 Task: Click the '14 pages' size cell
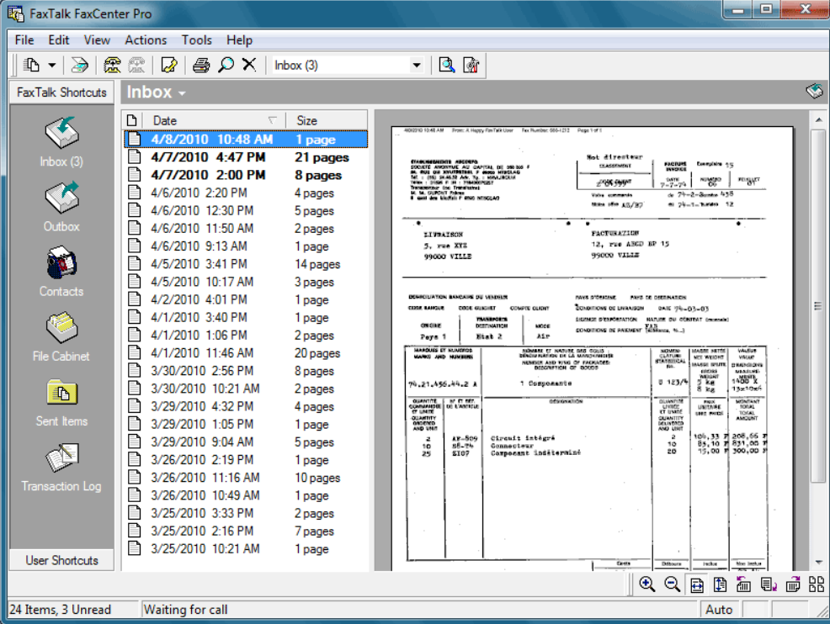pyautogui.click(x=317, y=264)
